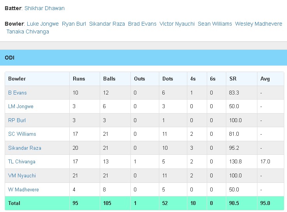Click LM Jongwe table row link
The height and width of the screenshot is (212, 287).
21,106
